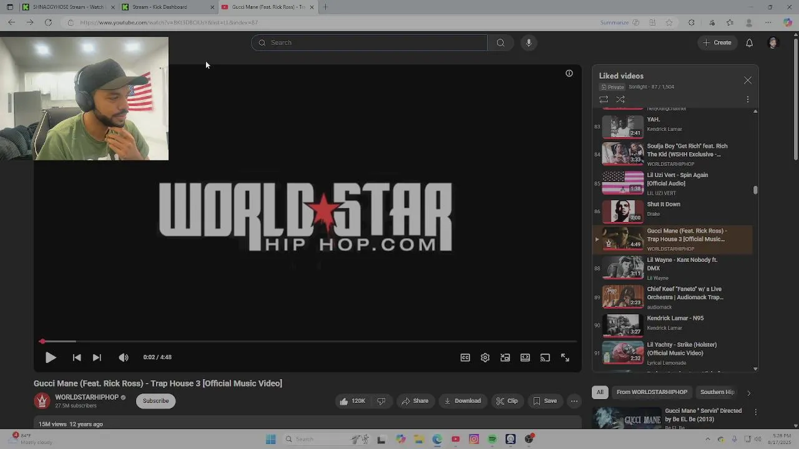
Task: Skip to next video in player
Action: click(97, 357)
